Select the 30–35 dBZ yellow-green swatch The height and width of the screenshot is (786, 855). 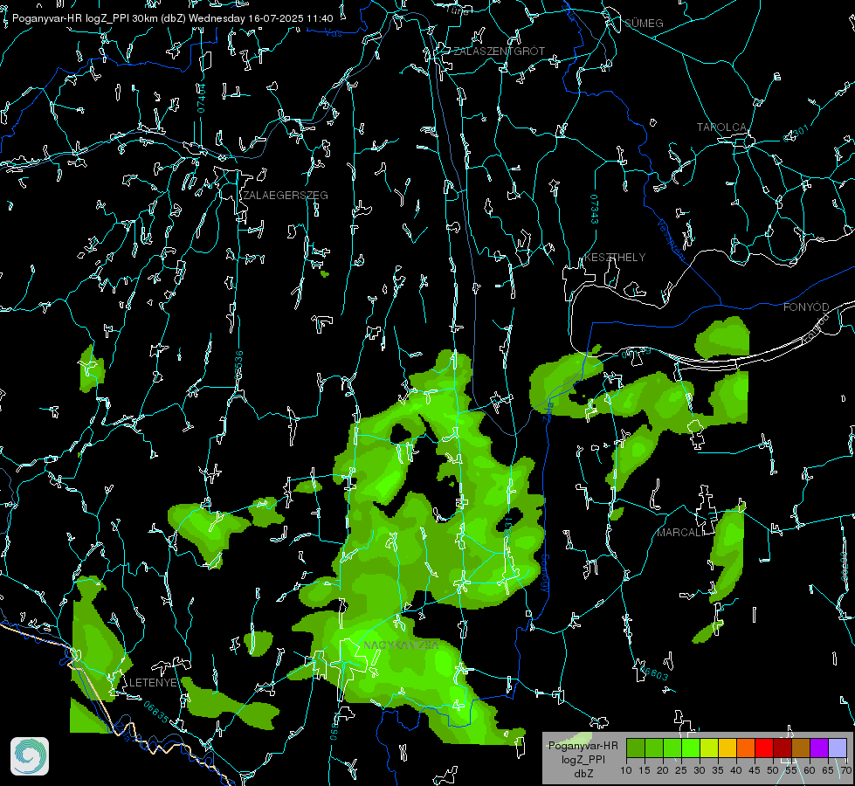709,748
